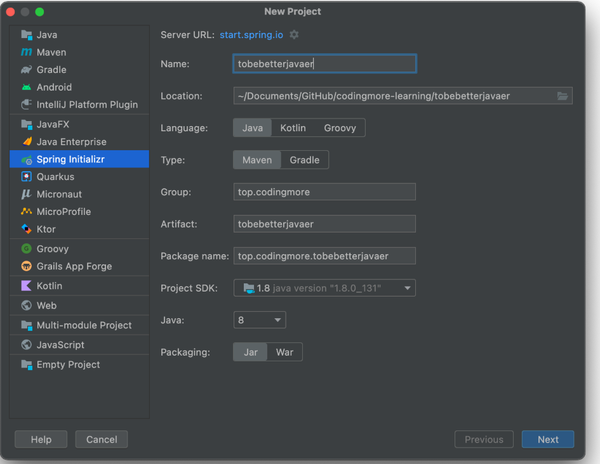The width and height of the screenshot is (600, 464).
Task: Open the start.spring.io link
Action: (x=251, y=35)
